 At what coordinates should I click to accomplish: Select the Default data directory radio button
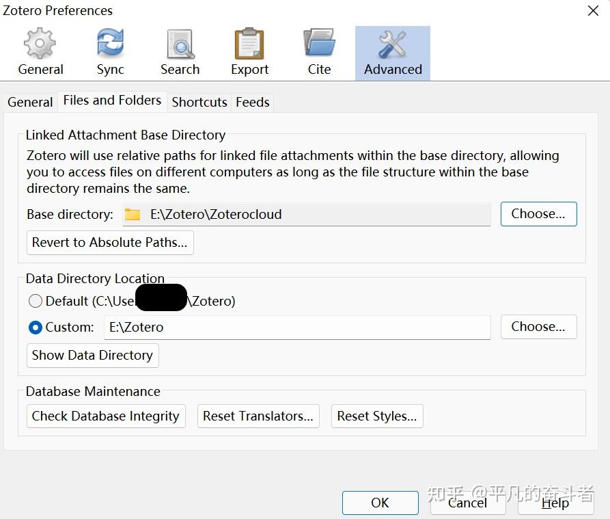point(35,300)
